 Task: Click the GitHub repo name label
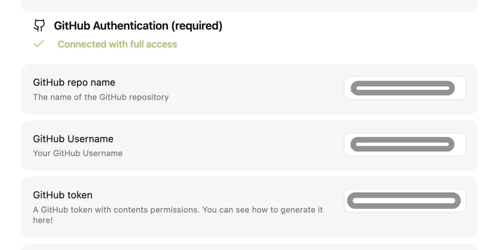point(74,83)
